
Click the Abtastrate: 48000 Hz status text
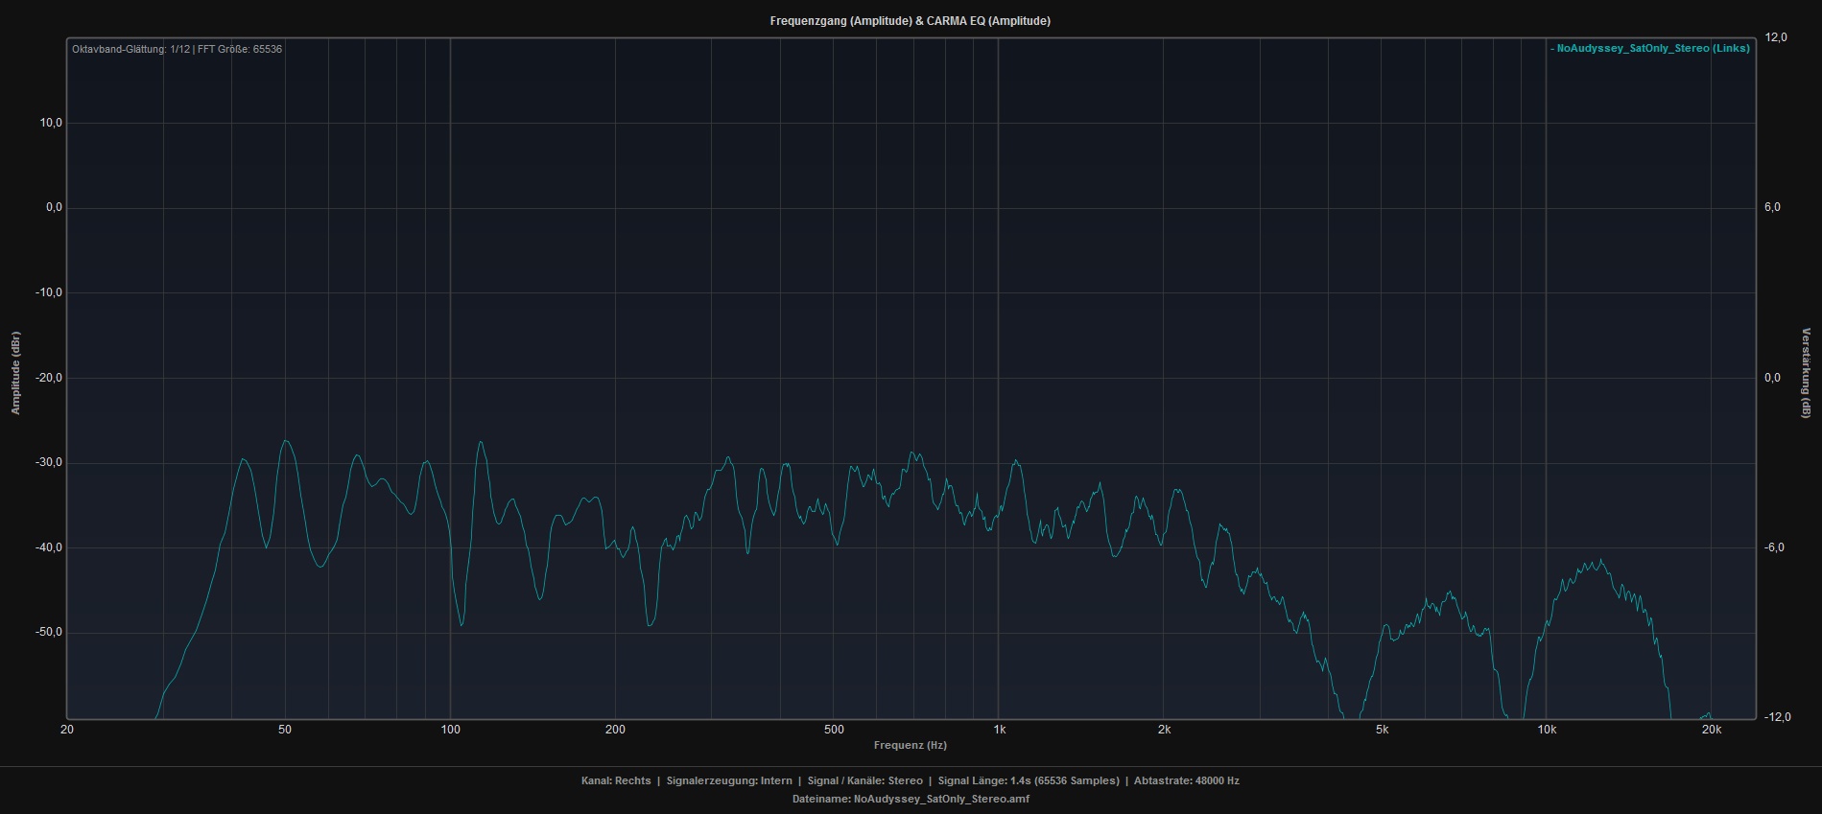click(1186, 780)
